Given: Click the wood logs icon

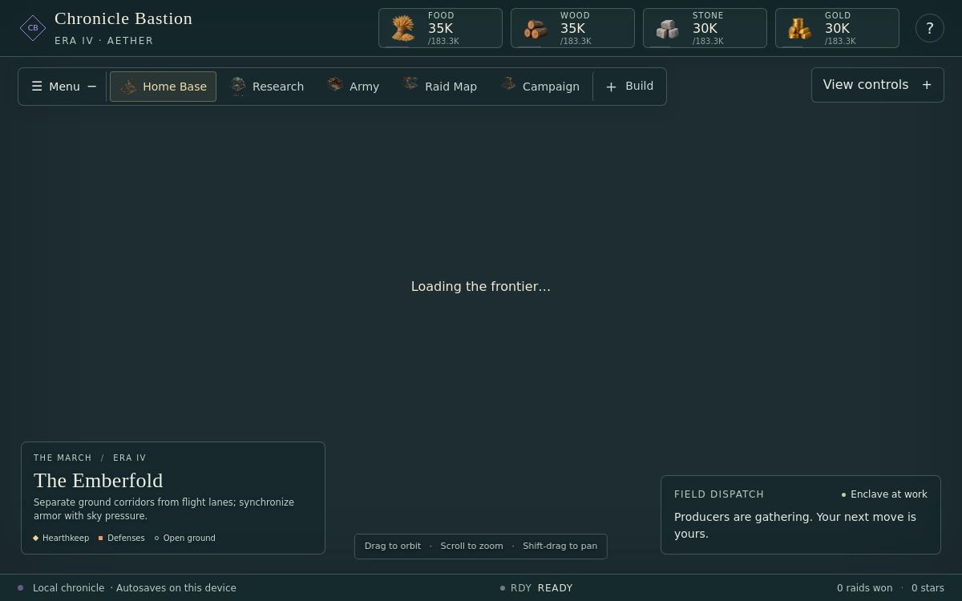Looking at the screenshot, I should [x=535, y=30].
